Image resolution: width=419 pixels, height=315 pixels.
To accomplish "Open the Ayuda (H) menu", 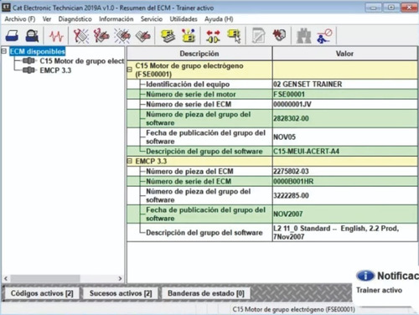I will (219, 19).
